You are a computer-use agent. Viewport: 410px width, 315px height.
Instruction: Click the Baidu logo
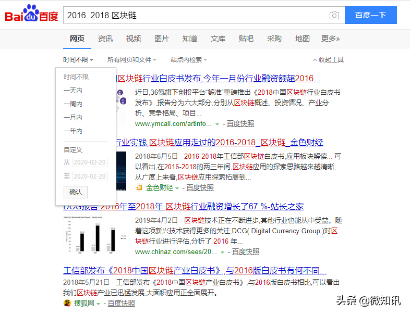click(31, 14)
